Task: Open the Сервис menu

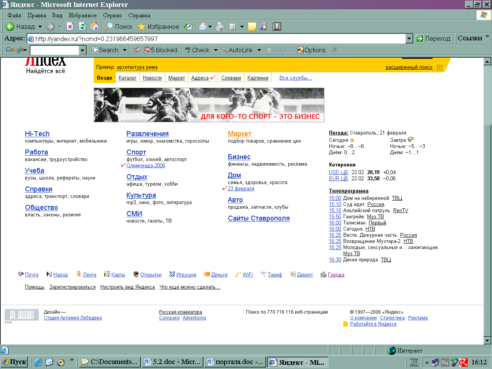Action: 112,15
